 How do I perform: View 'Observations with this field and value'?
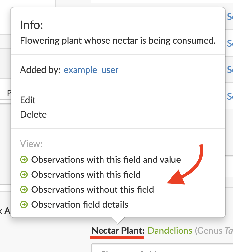pos(106,160)
